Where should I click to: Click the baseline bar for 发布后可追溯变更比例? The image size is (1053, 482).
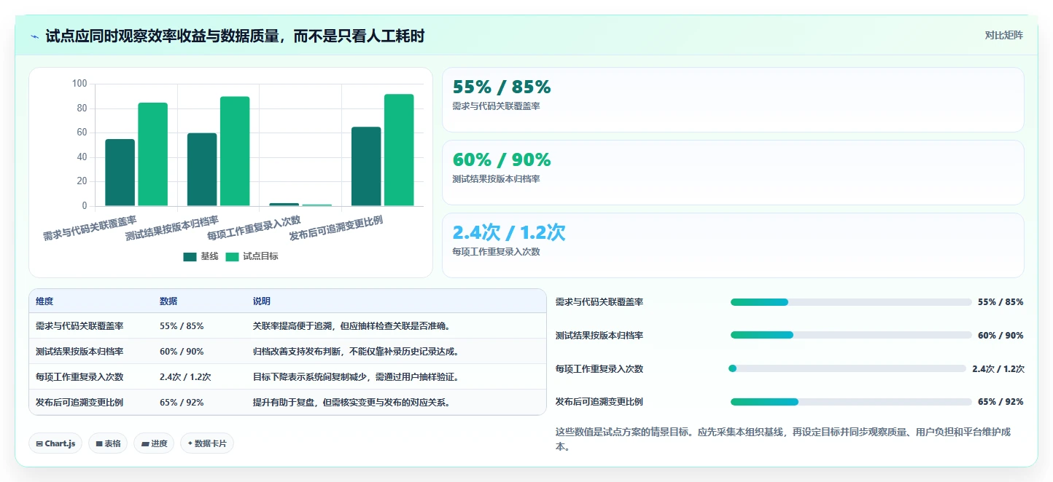coord(366,167)
